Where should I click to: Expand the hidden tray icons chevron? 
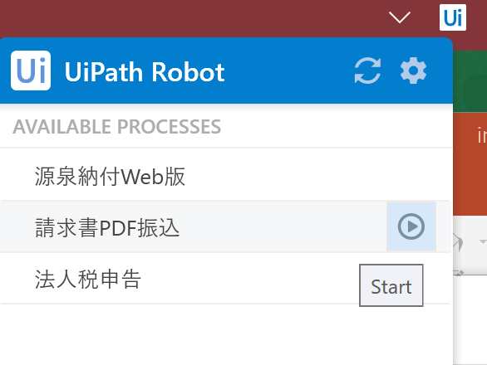pyautogui.click(x=400, y=17)
